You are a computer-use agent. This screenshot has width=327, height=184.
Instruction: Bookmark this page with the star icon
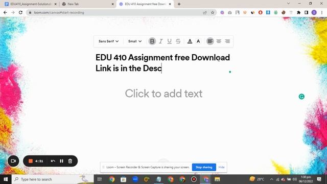(213, 12)
